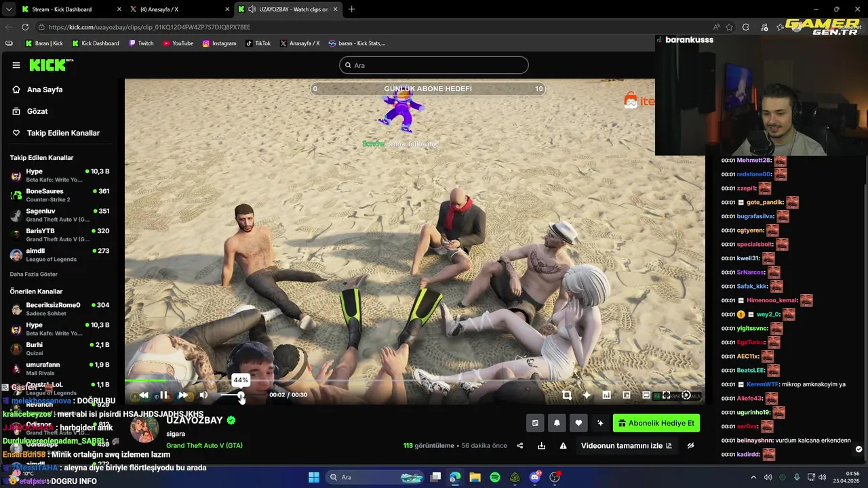Switch to Stream - Kick Dashboard tab

[x=71, y=9]
